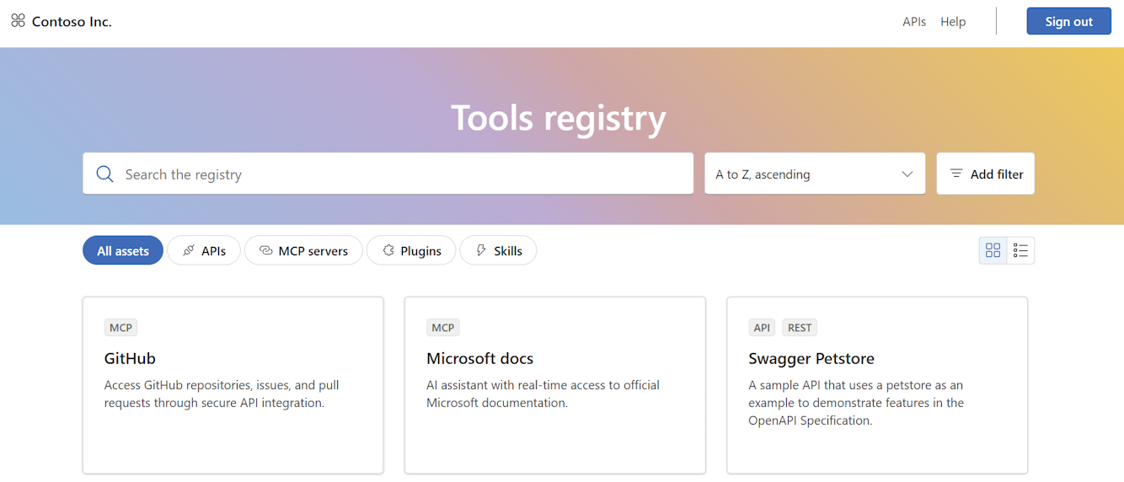The image size is (1124, 482).
Task: Click the Plugins puzzle icon
Action: (388, 250)
